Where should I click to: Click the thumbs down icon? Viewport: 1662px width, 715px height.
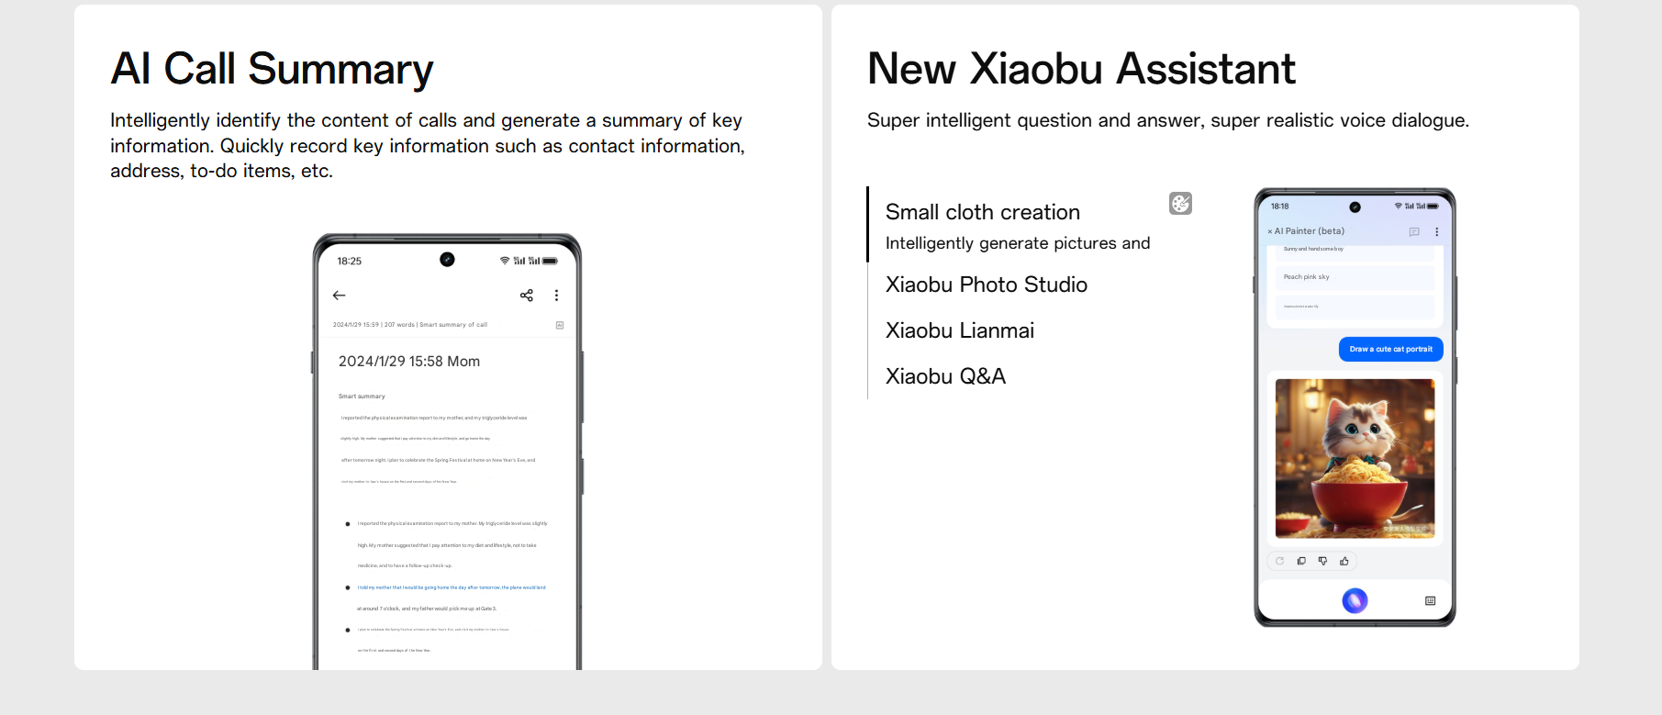click(x=1322, y=561)
